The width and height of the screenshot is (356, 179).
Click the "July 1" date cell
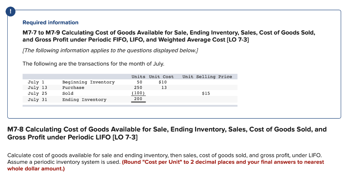[36, 82]
